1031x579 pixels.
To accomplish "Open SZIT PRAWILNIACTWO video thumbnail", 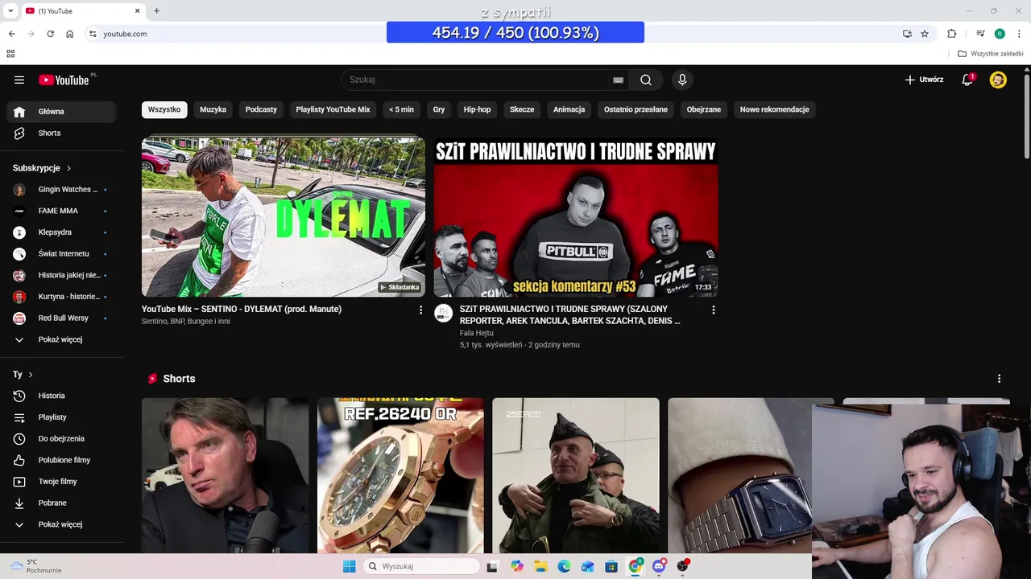I will (576, 217).
